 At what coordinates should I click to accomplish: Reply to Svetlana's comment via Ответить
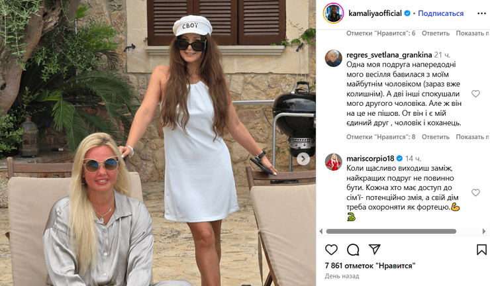pos(435,137)
